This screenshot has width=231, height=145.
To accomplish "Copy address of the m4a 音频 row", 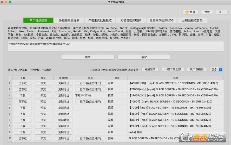I will pos(64,132).
